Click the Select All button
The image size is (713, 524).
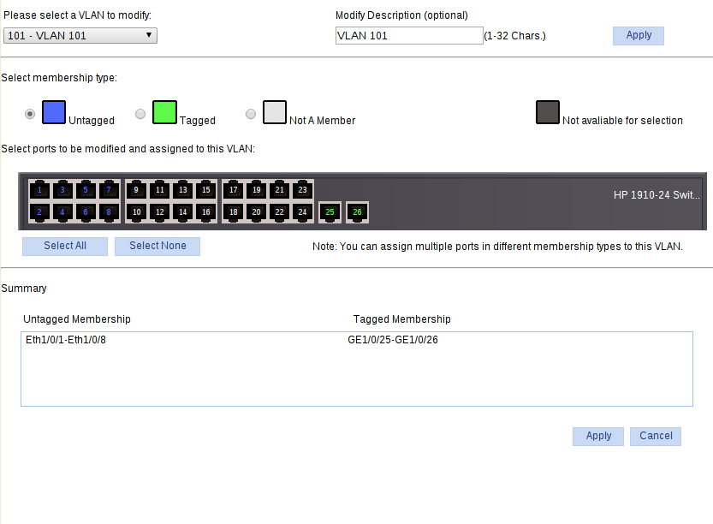point(65,246)
